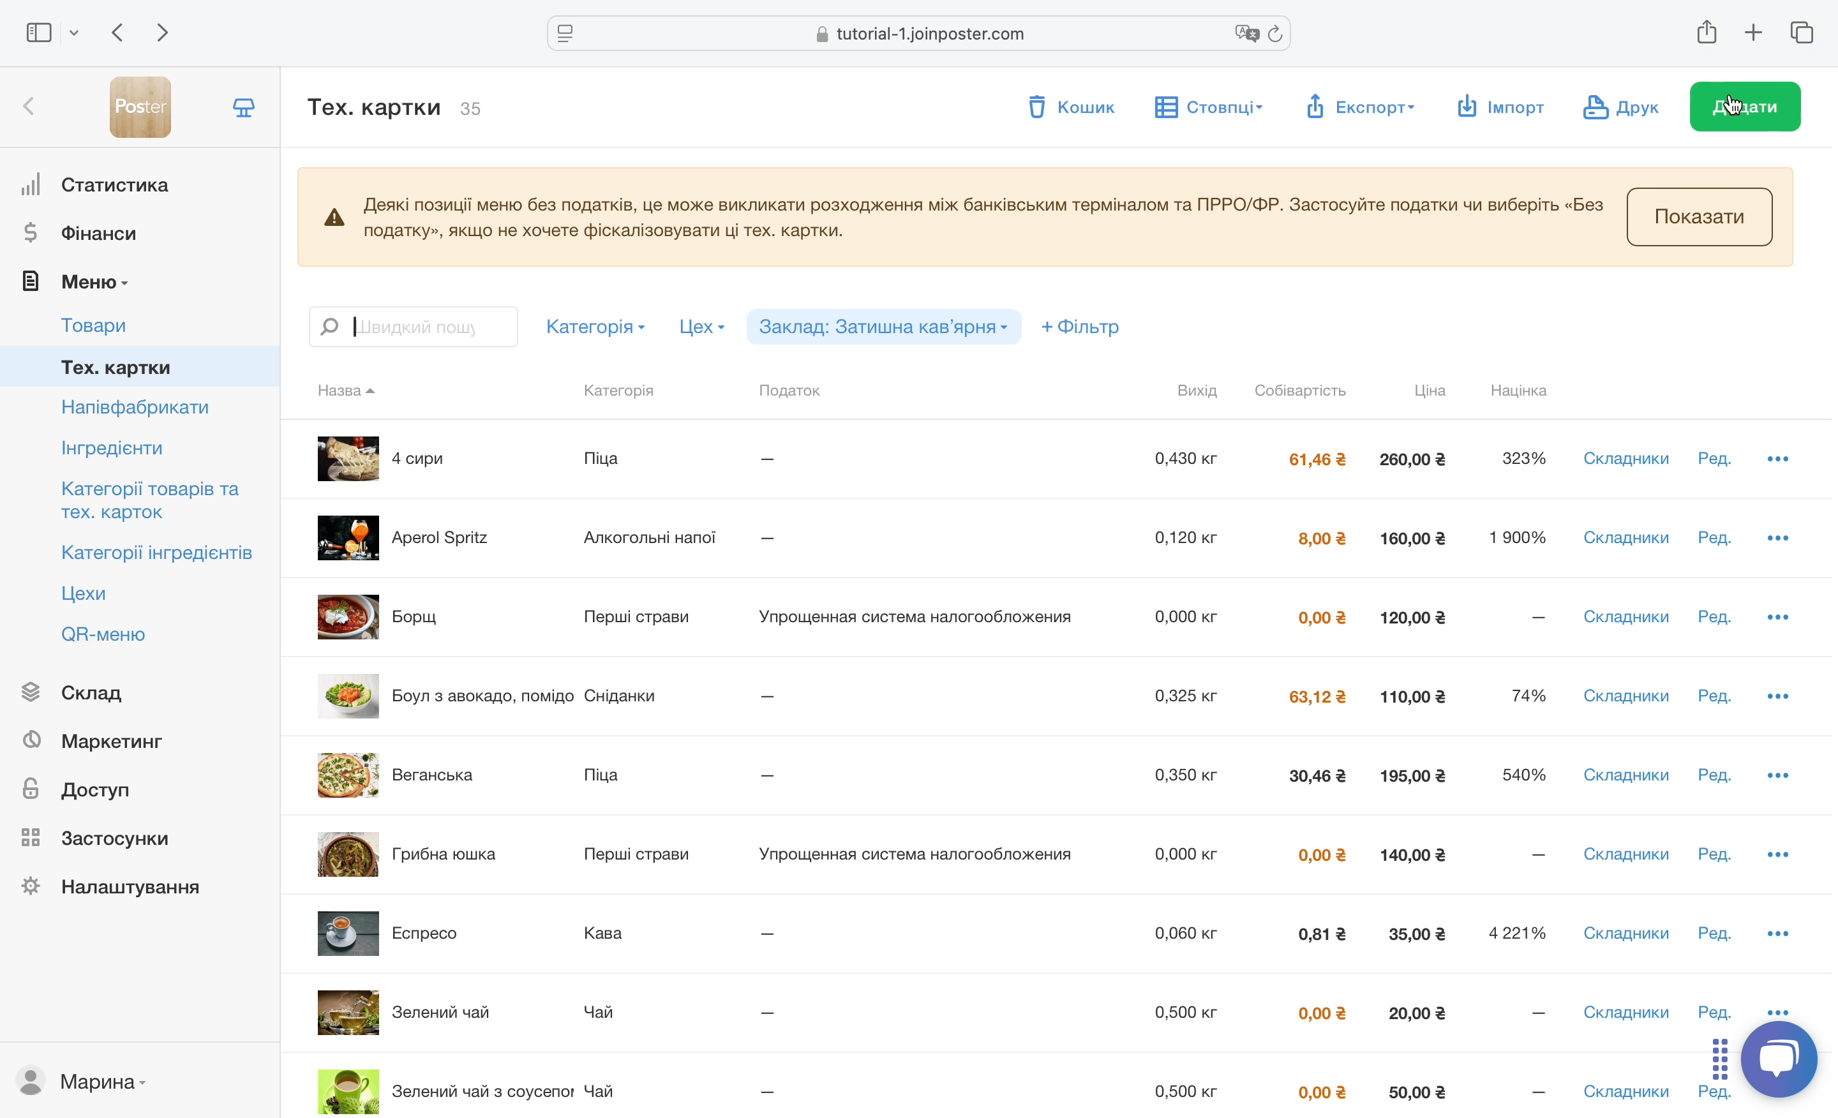Open Інгредієнти in the menu
Image resolution: width=1838 pixels, height=1118 pixels.
point(112,448)
